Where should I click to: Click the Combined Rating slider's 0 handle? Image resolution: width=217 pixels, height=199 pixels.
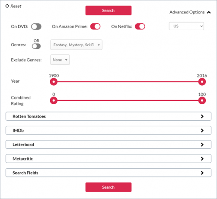point(54,100)
